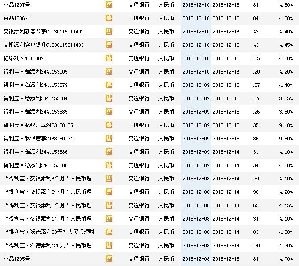Click the 售 icon beside 私银慧享2463150134
The image size is (299, 266).
click(109, 139)
